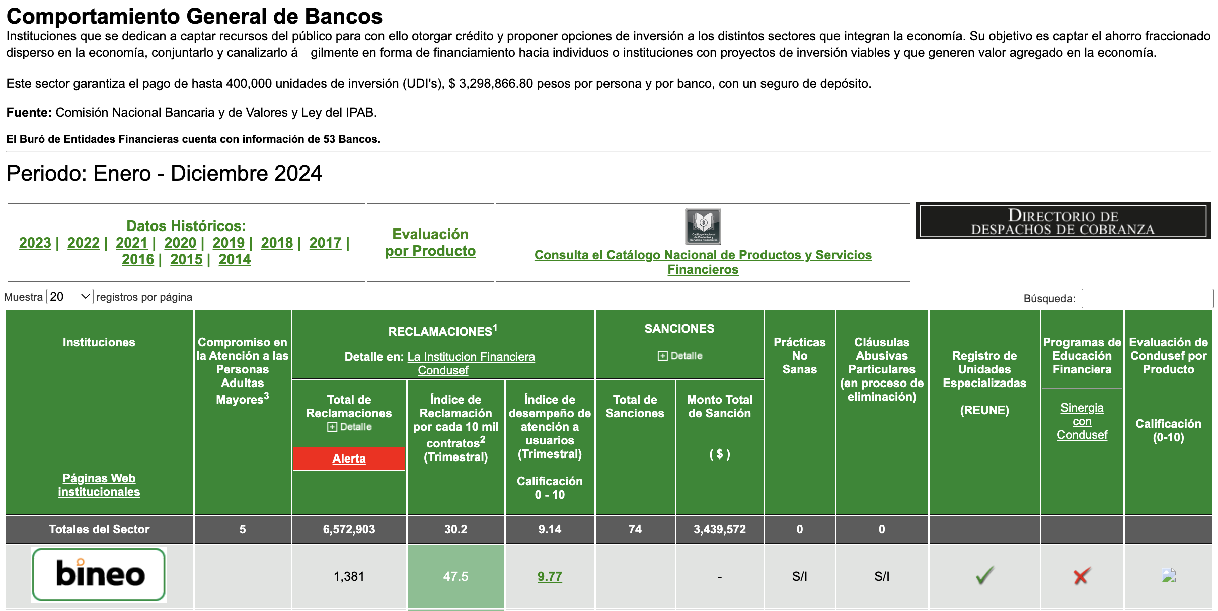This screenshot has height=611, width=1218.
Task: Click the bineo bank logo
Action: pos(99,575)
